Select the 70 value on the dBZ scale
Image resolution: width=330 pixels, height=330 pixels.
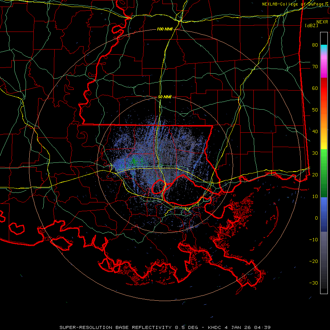click(315, 67)
